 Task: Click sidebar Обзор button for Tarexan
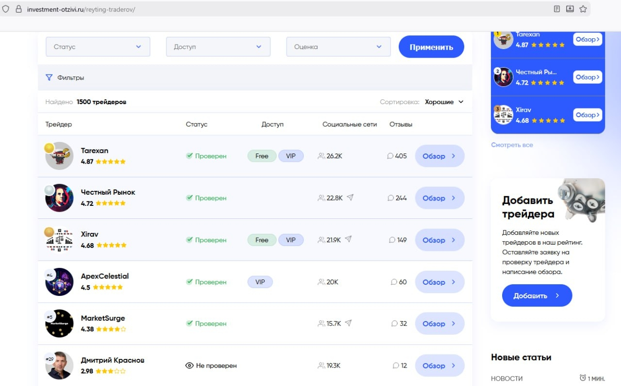588,39
